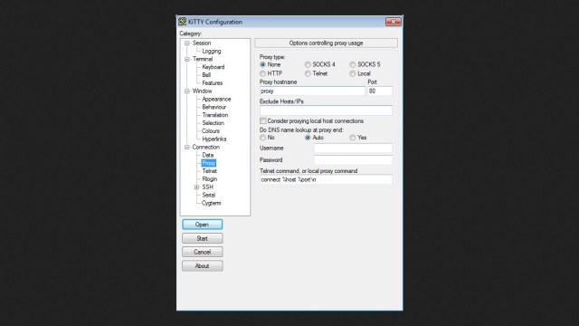Select the Selection category
The width and height of the screenshot is (579, 326).
pyautogui.click(x=214, y=123)
